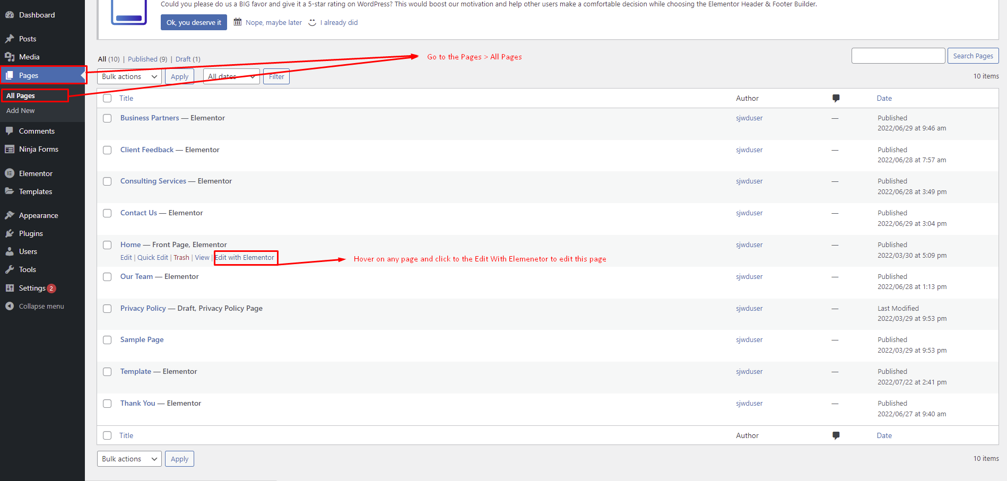
Task: Check the Thank You page checkbox
Action: [x=107, y=404]
